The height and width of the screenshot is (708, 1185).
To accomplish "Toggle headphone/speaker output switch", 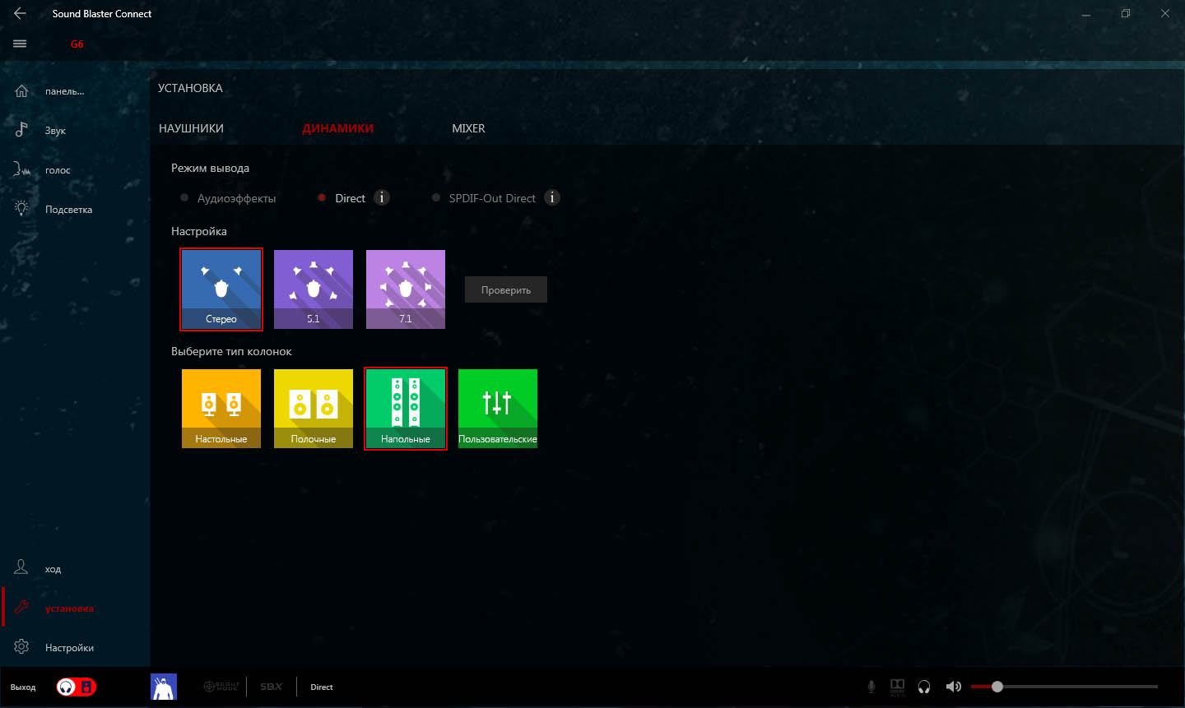I will point(77,687).
